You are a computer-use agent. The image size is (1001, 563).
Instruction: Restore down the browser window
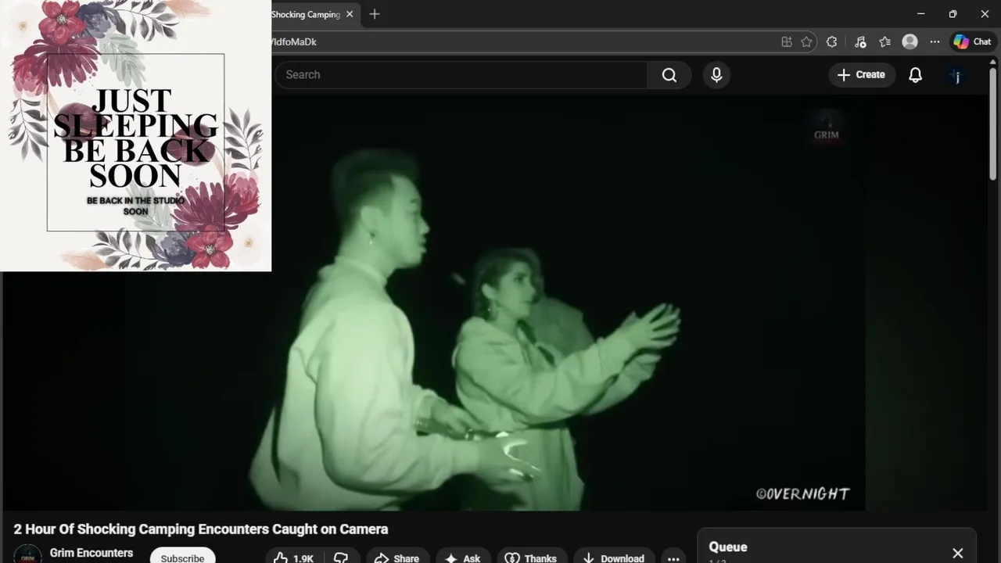click(953, 14)
